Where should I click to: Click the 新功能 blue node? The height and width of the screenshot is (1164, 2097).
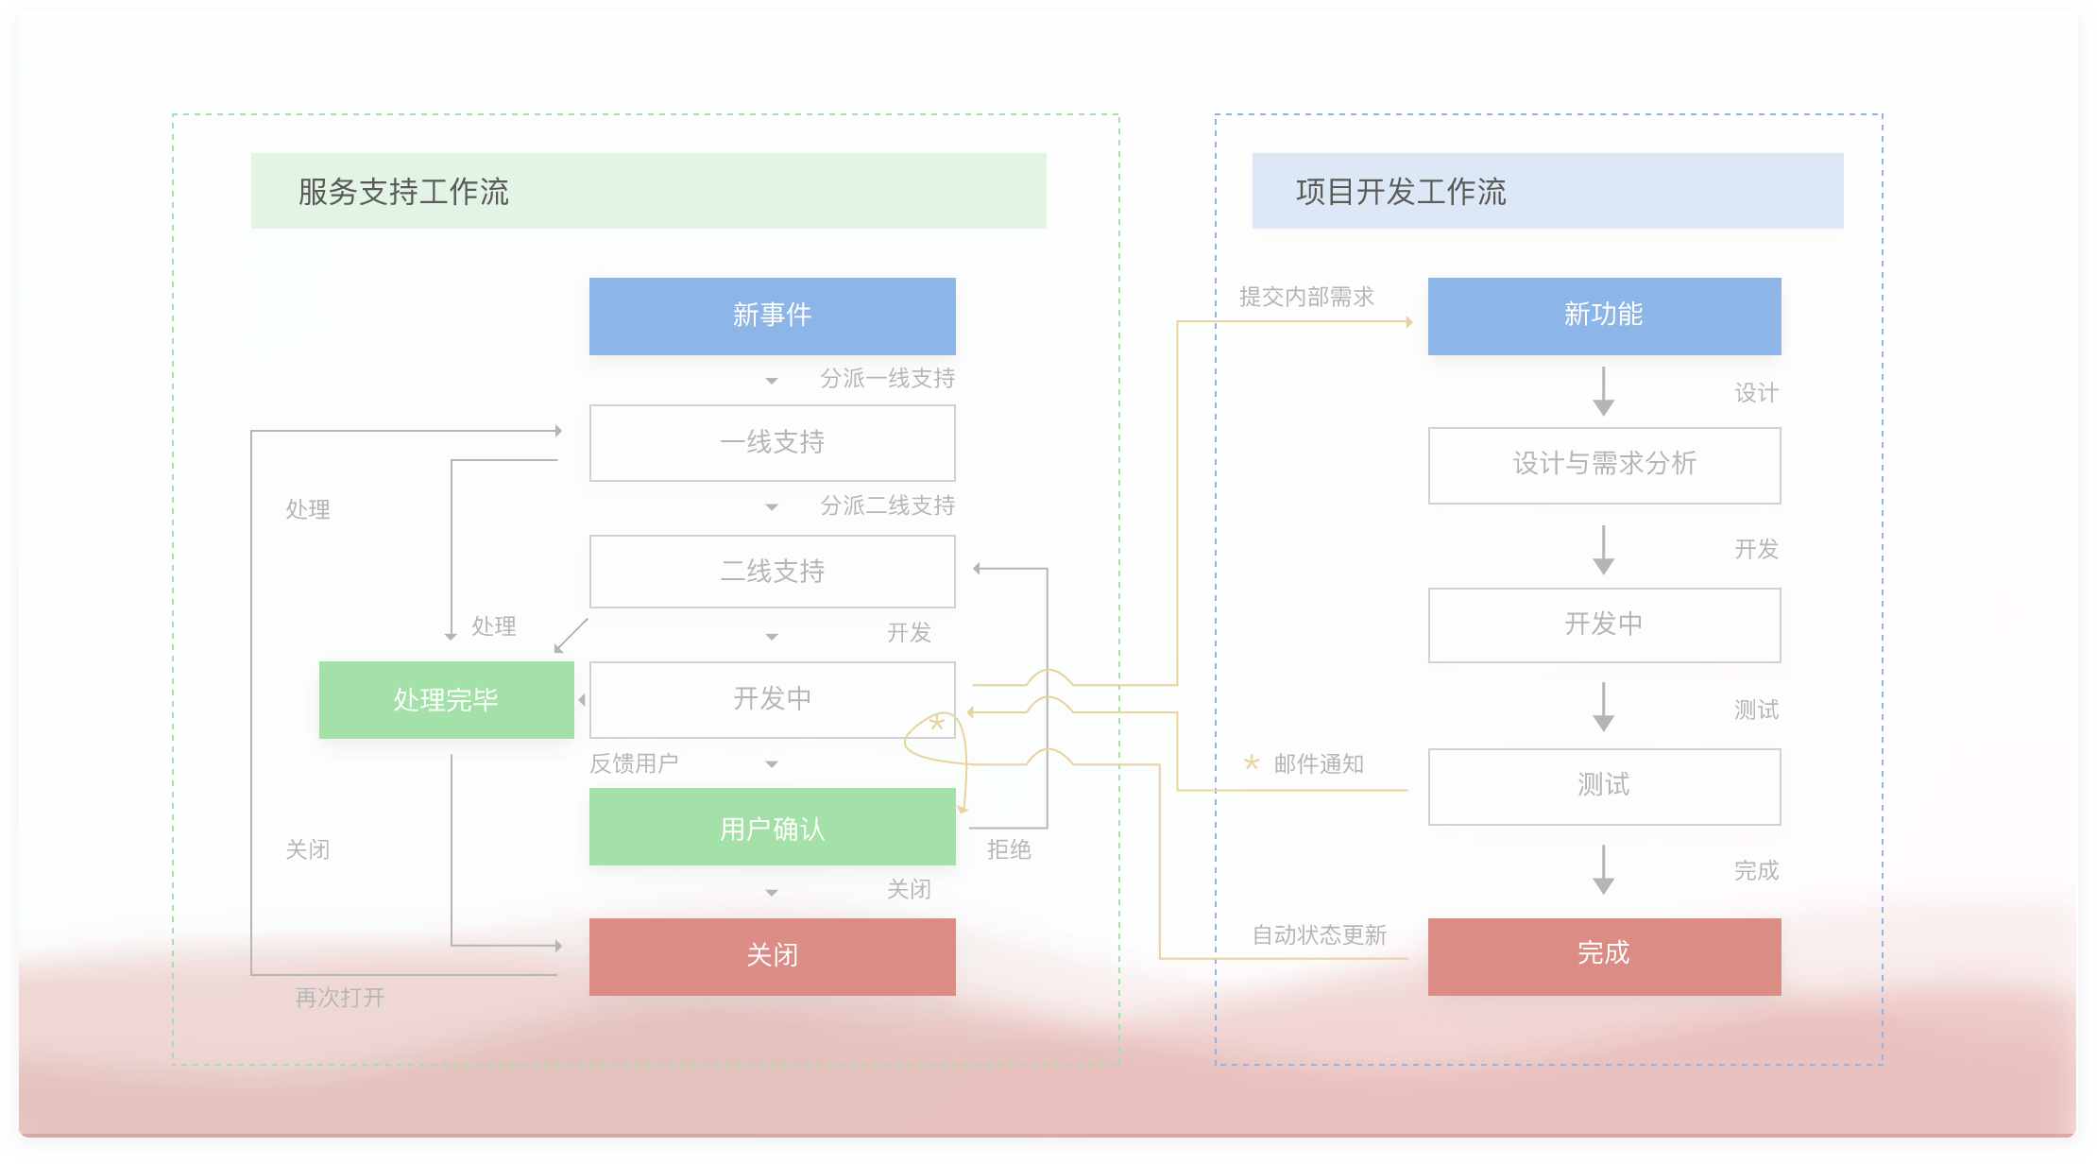1604,316
